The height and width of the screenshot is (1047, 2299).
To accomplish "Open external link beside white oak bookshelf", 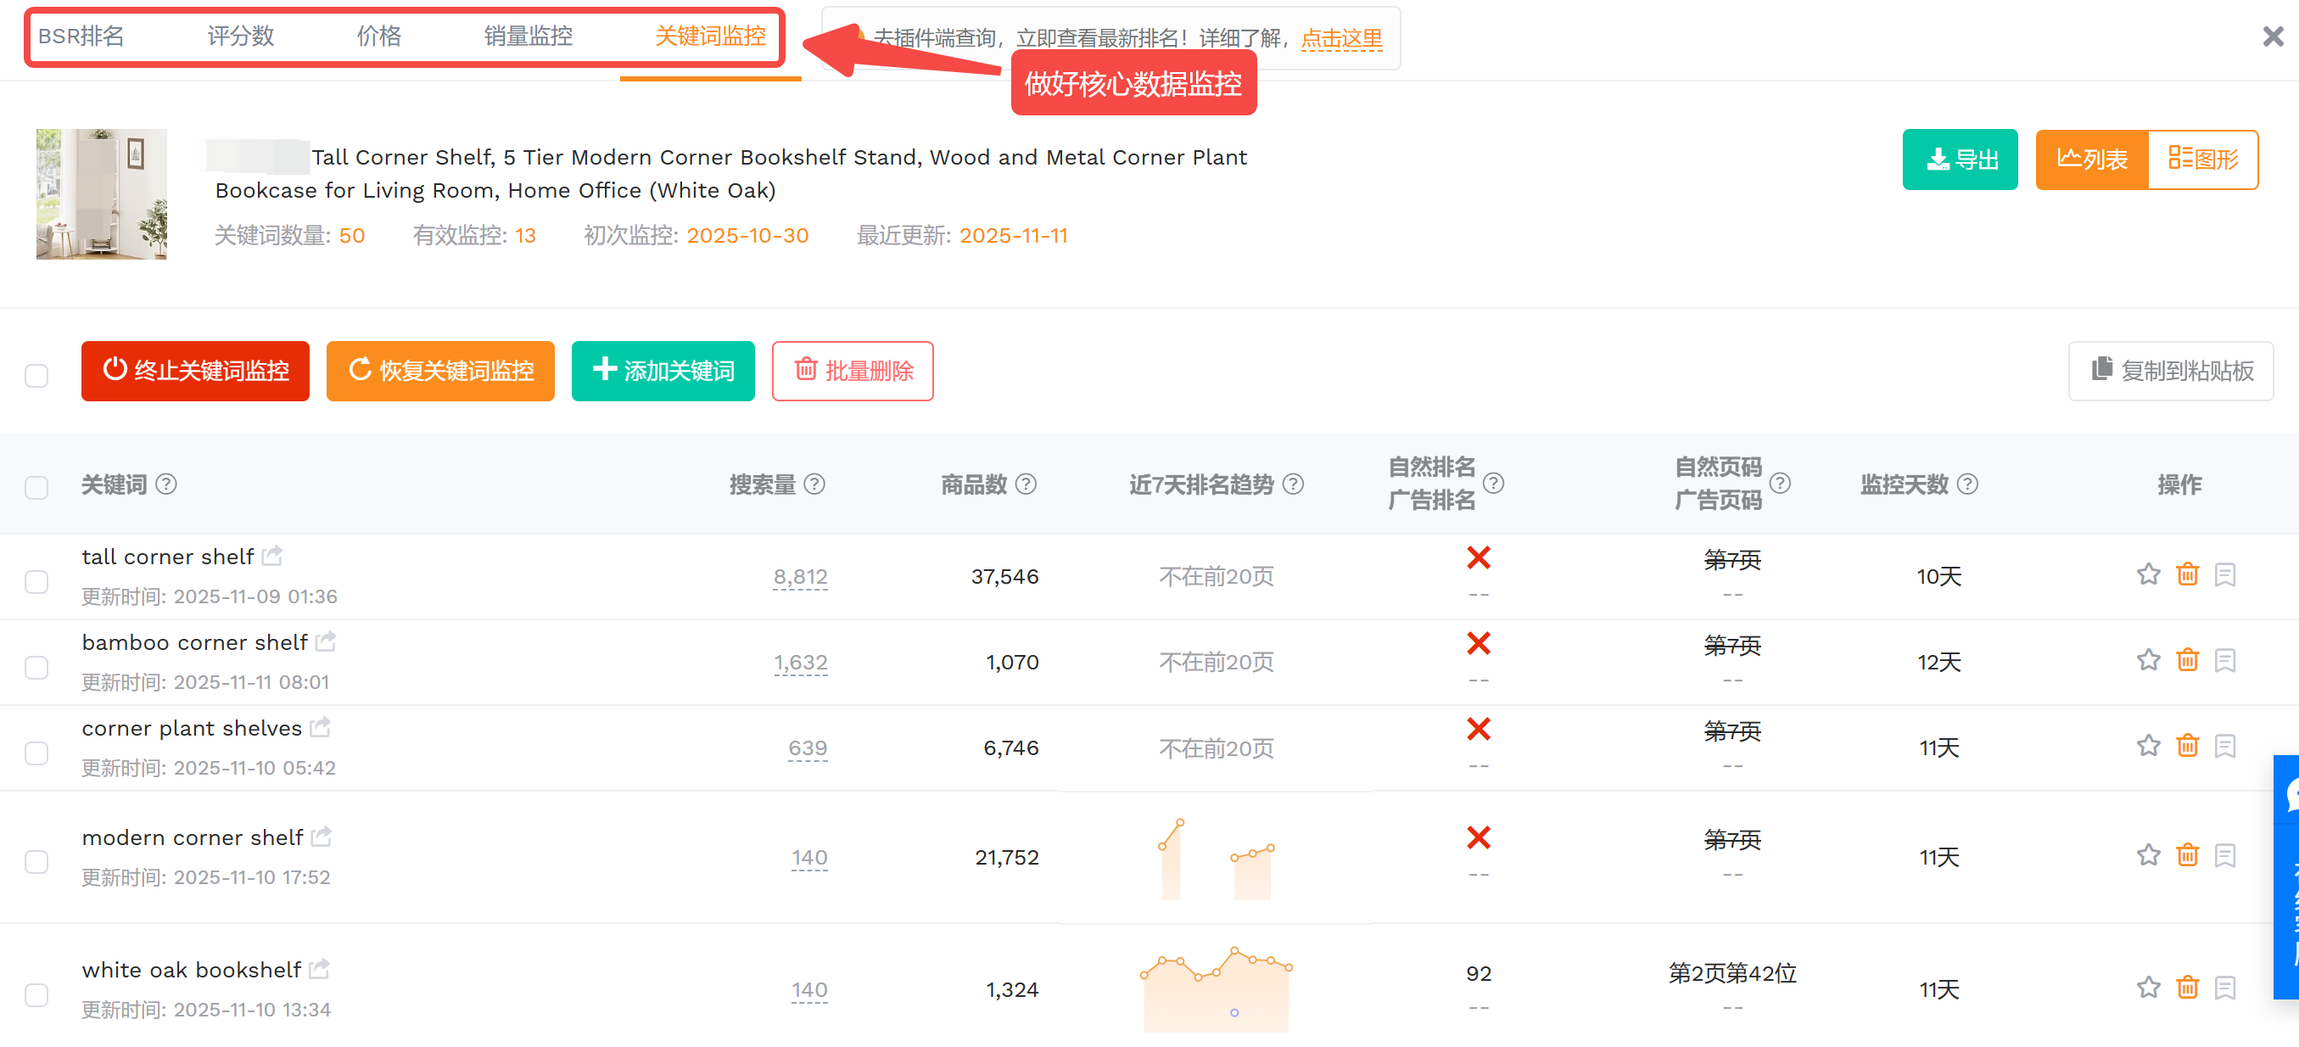I will click(320, 968).
